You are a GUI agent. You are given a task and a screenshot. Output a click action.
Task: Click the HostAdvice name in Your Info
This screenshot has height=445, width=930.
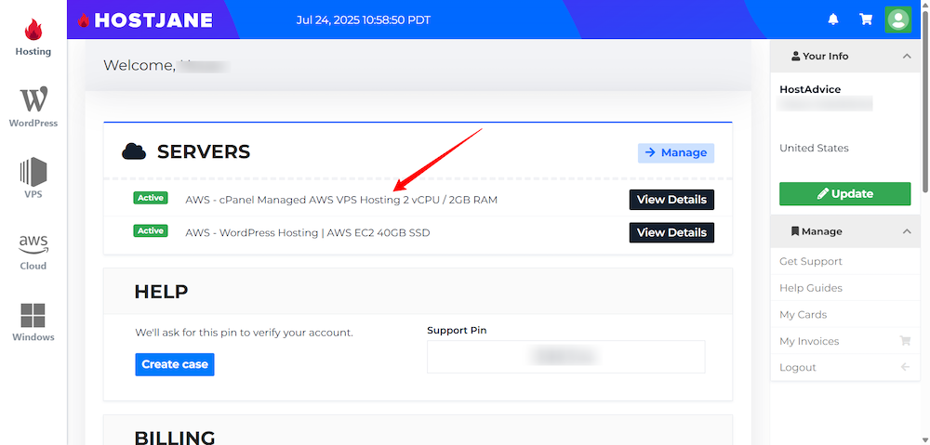(x=810, y=89)
